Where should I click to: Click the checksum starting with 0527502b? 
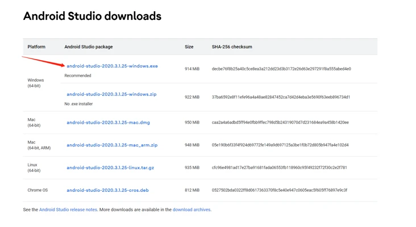(279, 191)
